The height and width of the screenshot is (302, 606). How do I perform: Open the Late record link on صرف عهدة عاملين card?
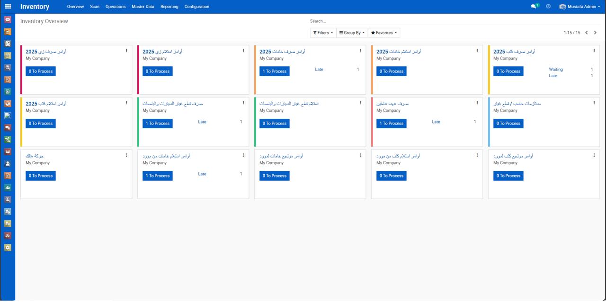[436, 122]
